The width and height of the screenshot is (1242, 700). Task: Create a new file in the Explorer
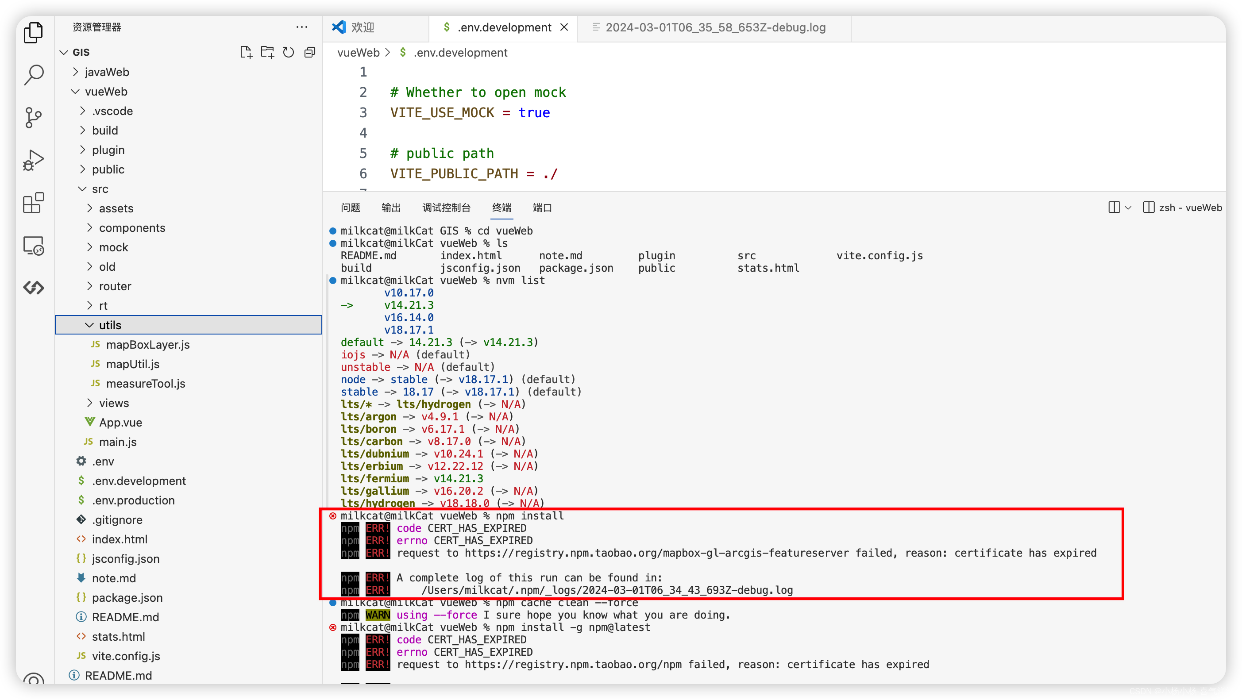tap(247, 52)
